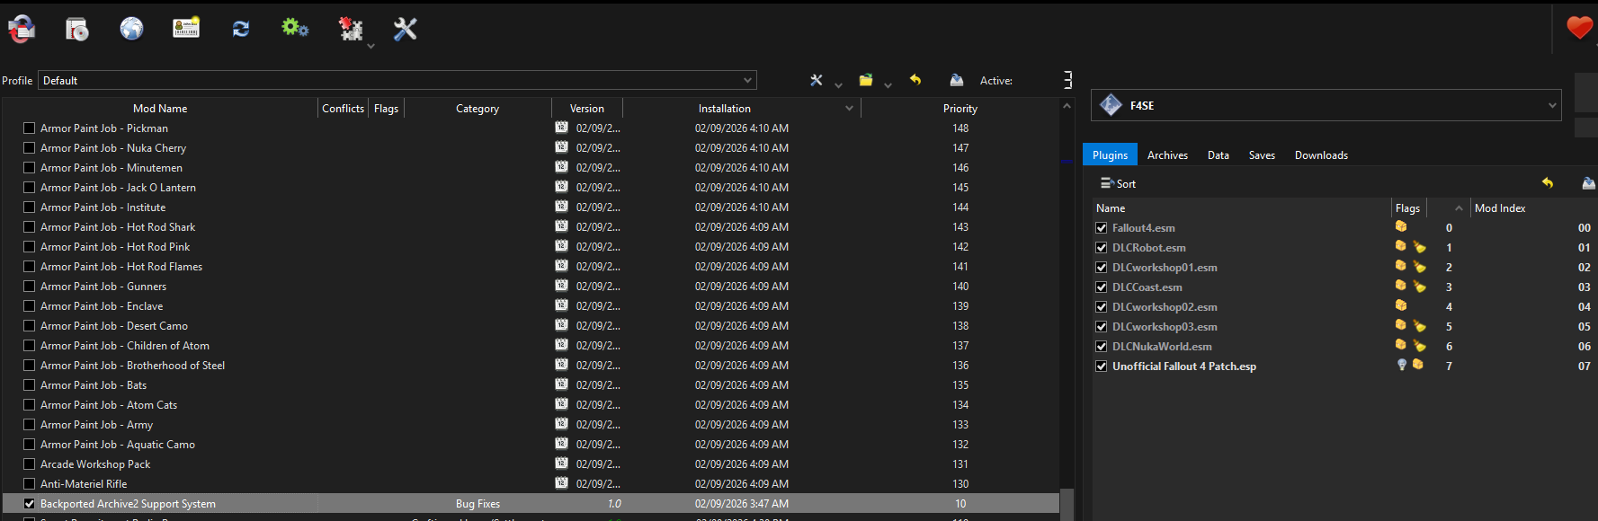1598x521 pixels.
Task: Click mod list wrench tools icon
Action: [817, 80]
